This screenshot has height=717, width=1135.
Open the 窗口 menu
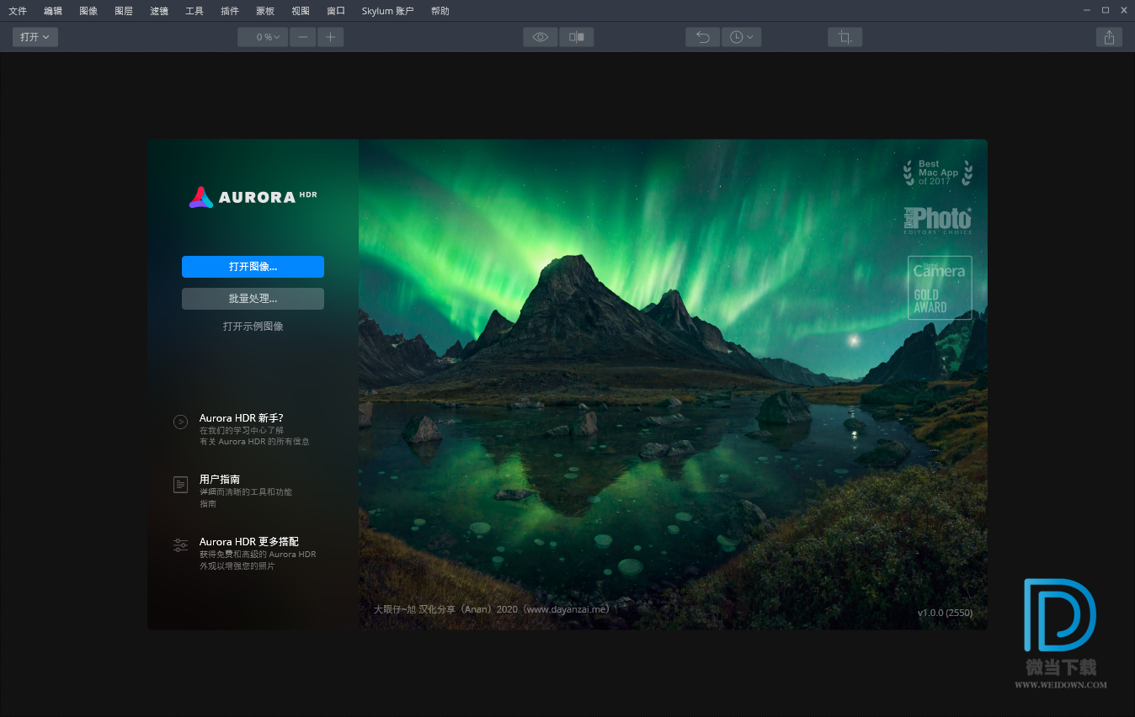click(336, 11)
